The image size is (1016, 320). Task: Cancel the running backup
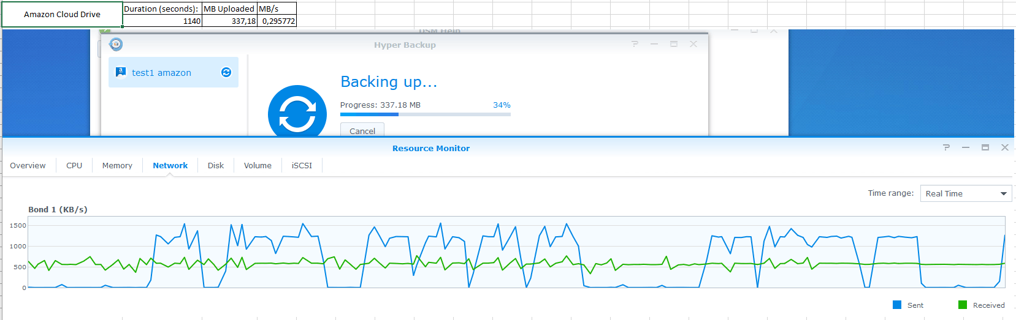coord(362,130)
